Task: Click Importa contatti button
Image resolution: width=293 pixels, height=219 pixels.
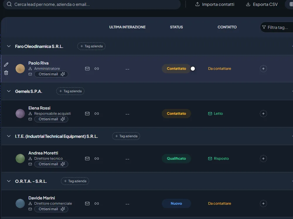Action: tap(215, 4)
